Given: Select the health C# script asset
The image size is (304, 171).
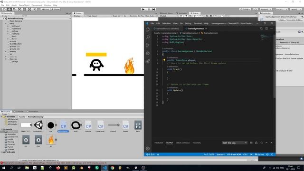Looking at the screenshot, I should pos(125,127).
